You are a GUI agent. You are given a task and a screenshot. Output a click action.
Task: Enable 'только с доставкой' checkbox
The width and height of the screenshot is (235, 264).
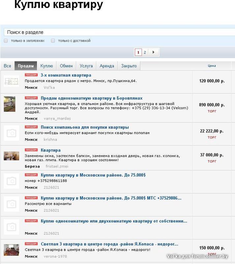tap(53, 41)
